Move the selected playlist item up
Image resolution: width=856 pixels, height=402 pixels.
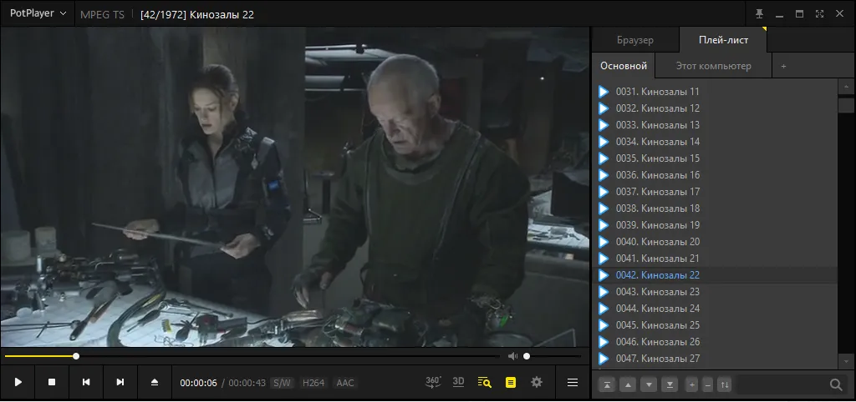628,384
